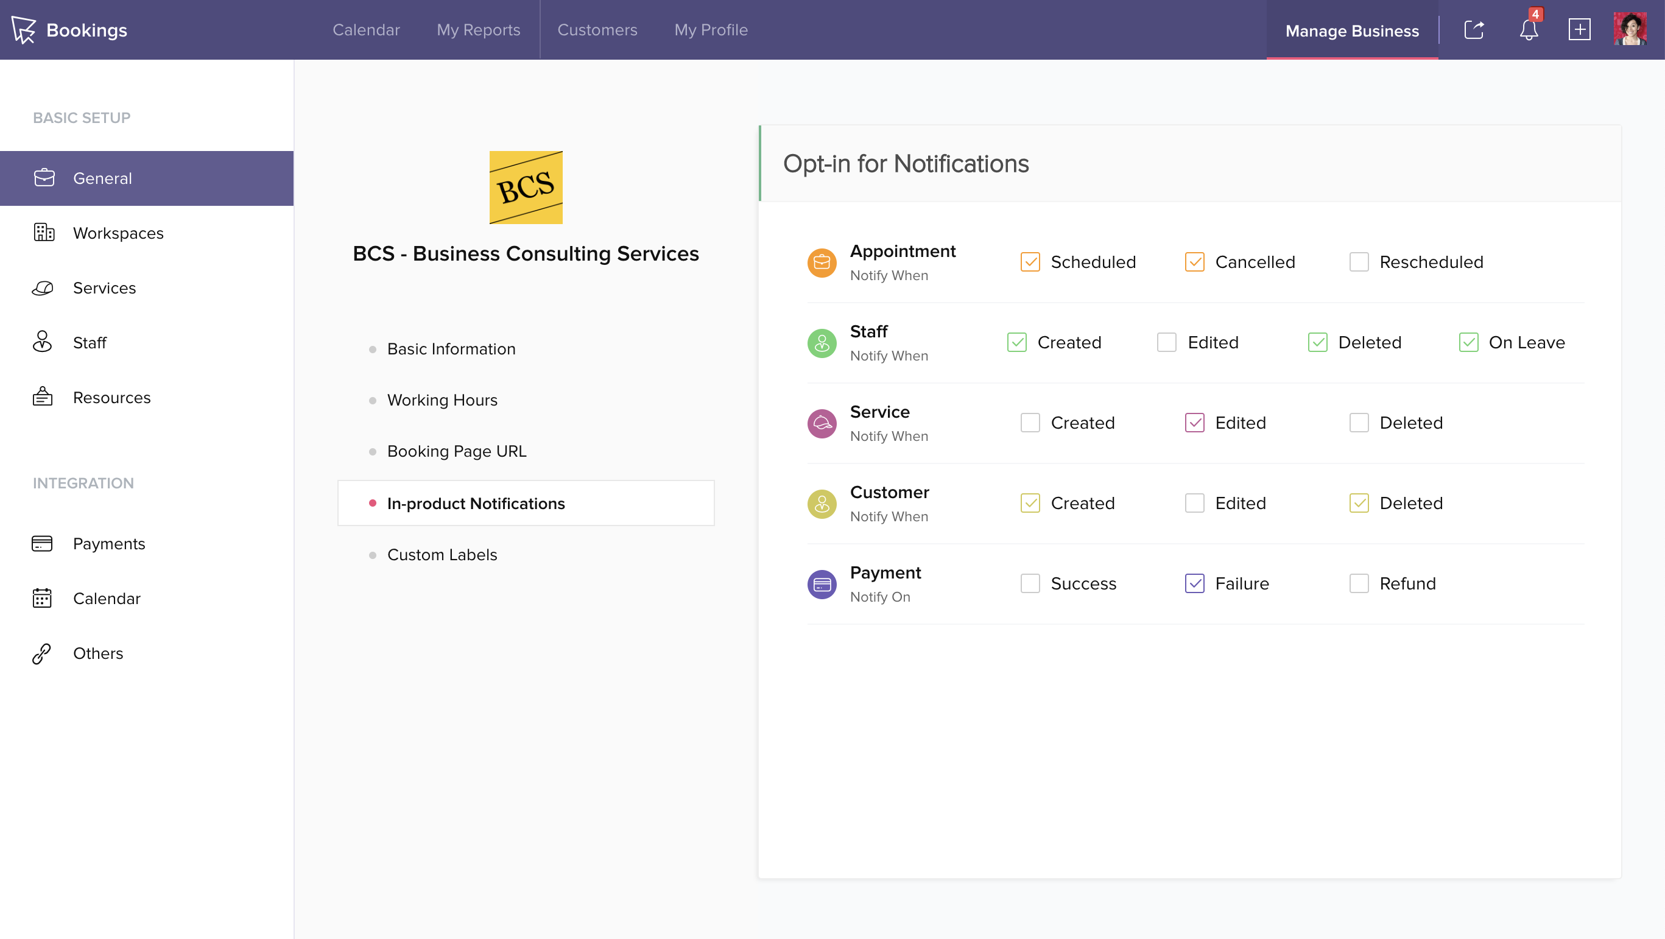
Task: Uncheck Service Edited notification
Action: pyautogui.click(x=1194, y=423)
